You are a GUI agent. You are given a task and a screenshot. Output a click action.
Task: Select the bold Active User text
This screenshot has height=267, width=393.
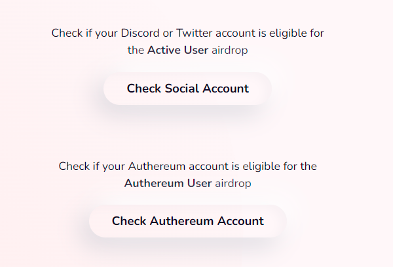coord(178,50)
